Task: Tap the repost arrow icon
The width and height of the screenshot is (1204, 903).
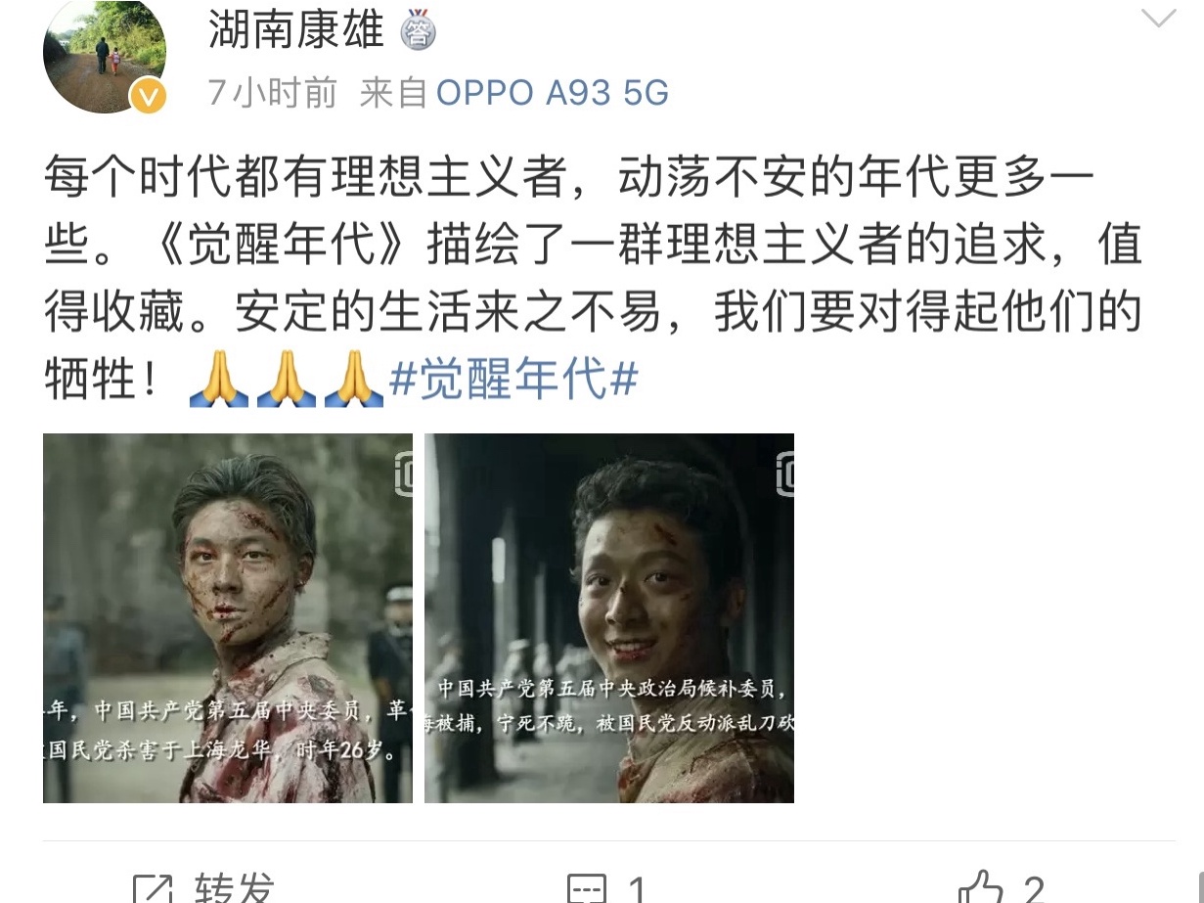Action: click(152, 889)
